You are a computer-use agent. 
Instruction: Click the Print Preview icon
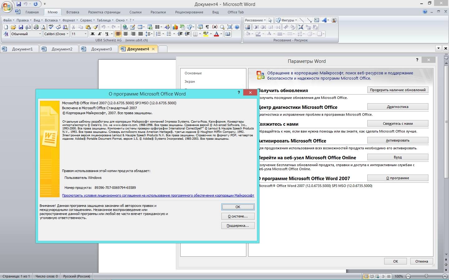[43, 27]
